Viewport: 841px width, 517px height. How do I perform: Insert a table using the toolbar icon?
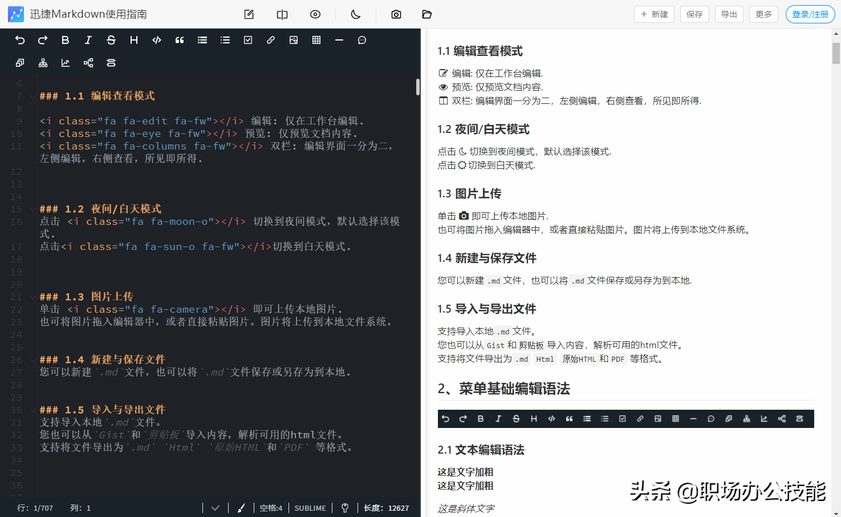click(x=316, y=40)
